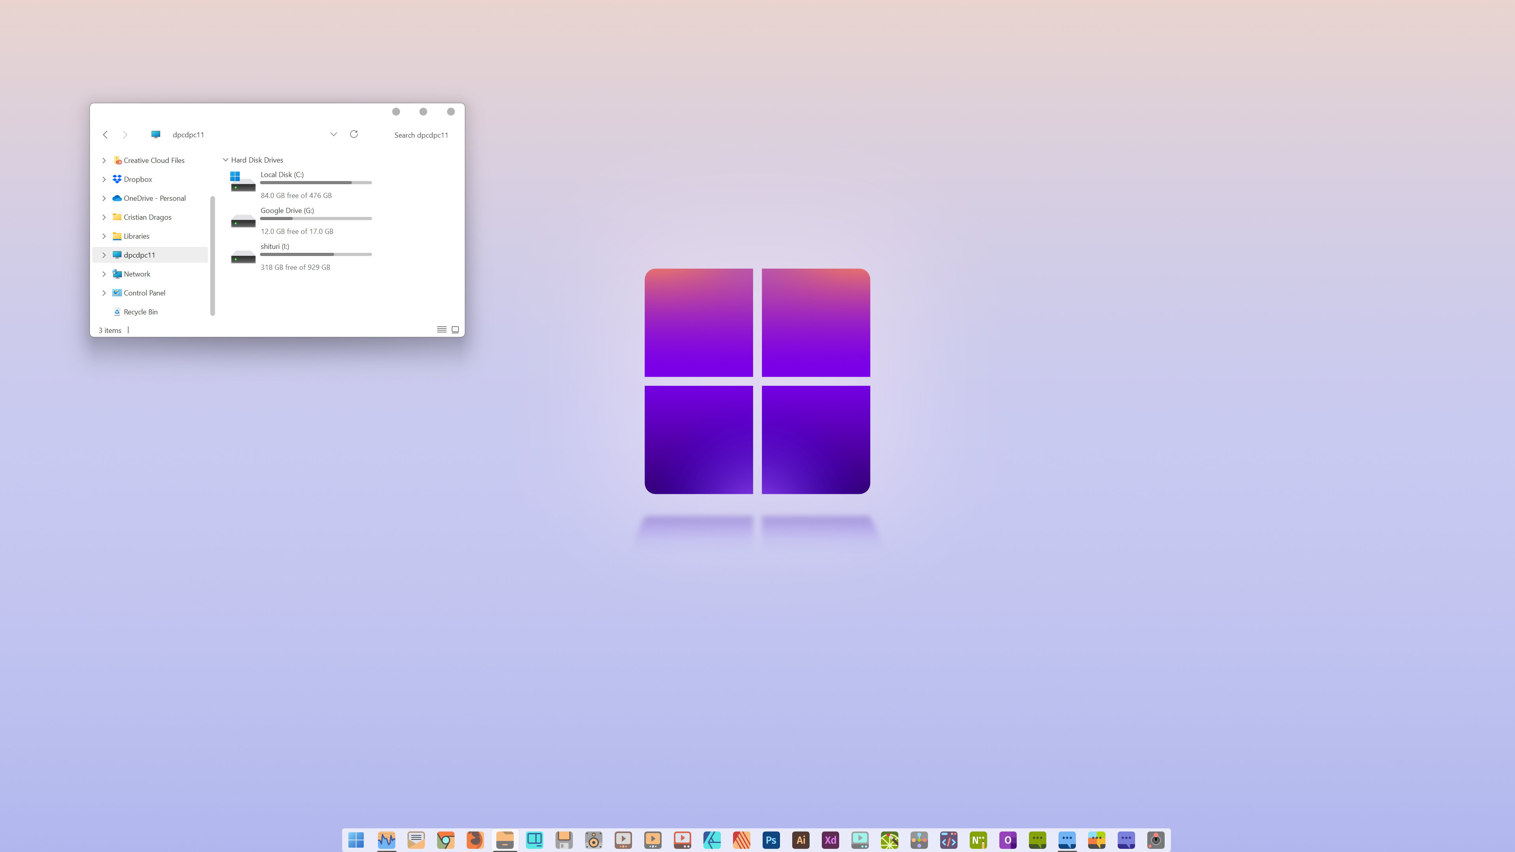The image size is (1515, 852).
Task: Expand the Cristian Dragos folder node
Action: [x=104, y=217]
